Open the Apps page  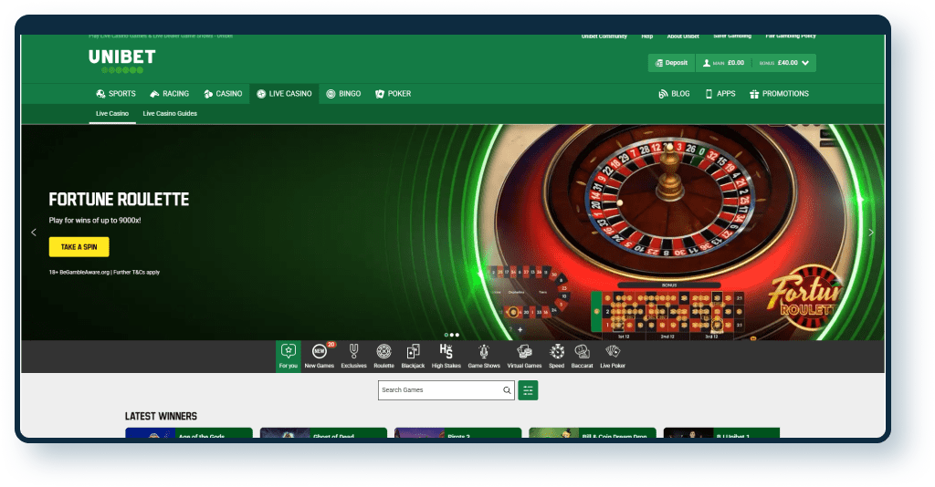tap(720, 94)
